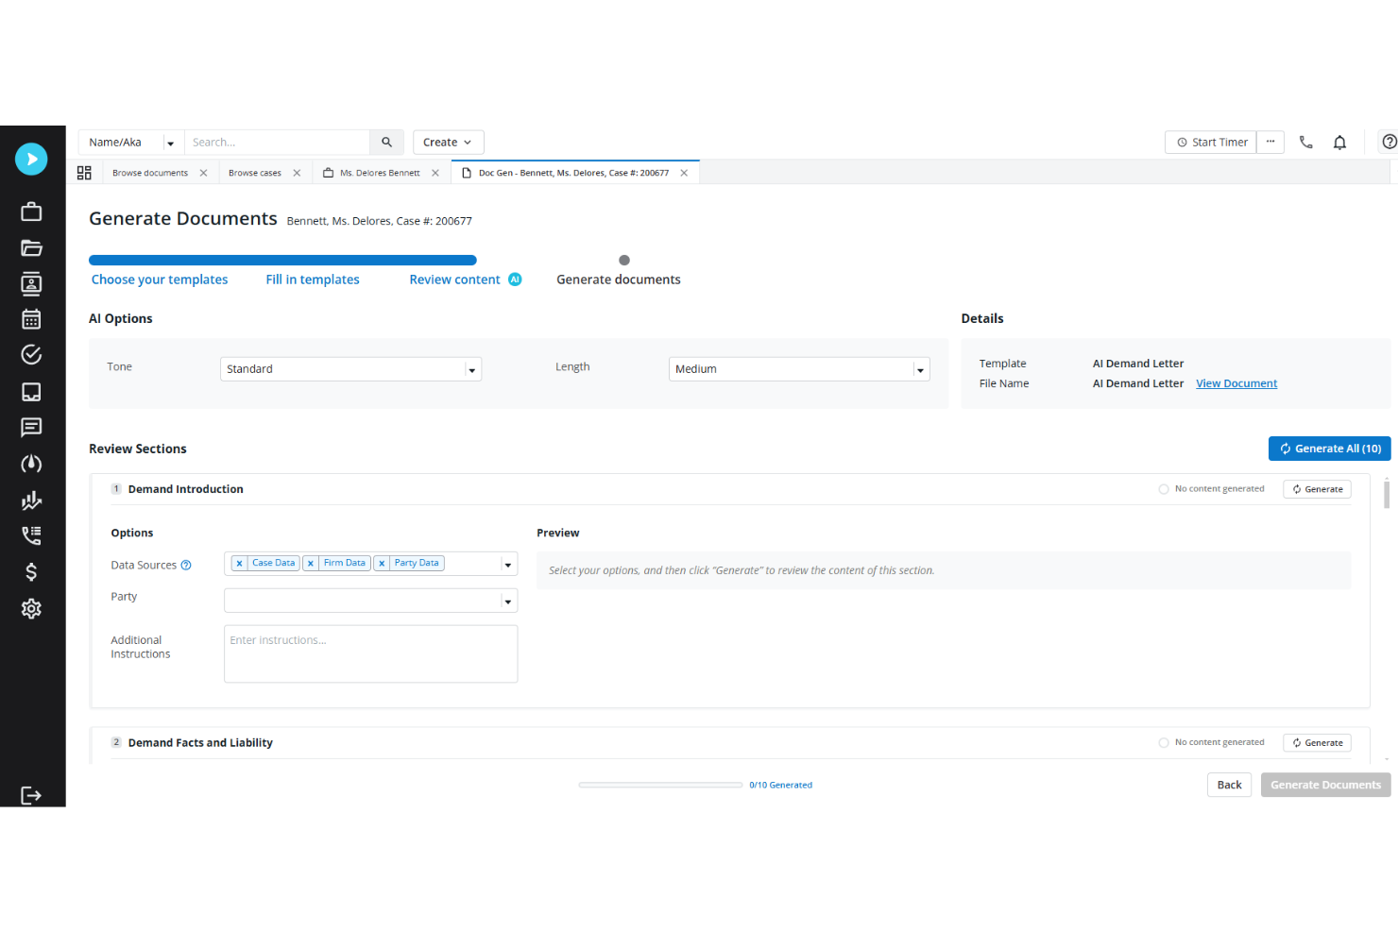Remove the Case Data tag
1398x932 pixels.
[240, 564]
